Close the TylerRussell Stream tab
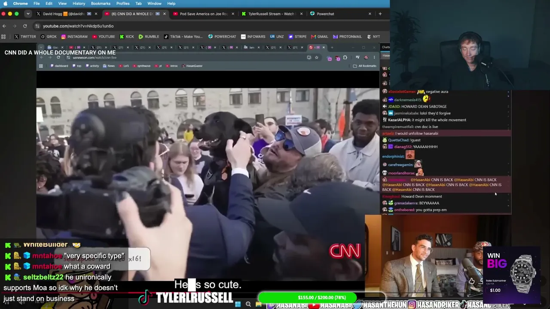The image size is (550, 309). click(301, 14)
